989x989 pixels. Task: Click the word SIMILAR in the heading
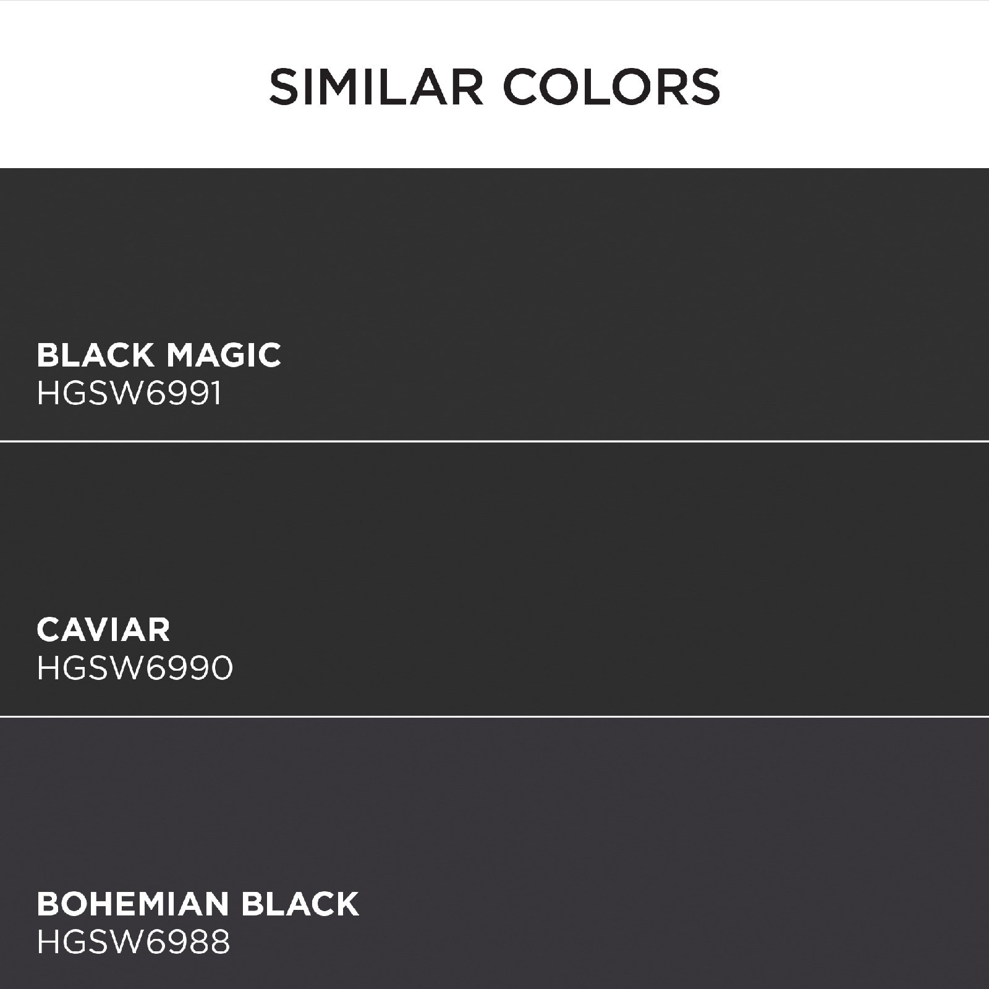pos(376,87)
